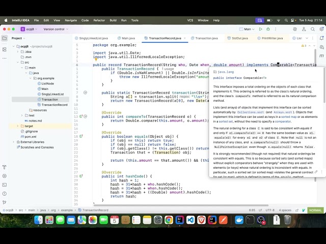Switch to StdOut.java tab
326x244 pixels.
237,38
